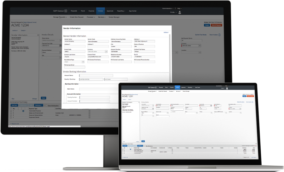Open the App Center tab on monitor

pyautogui.click(x=133, y=11)
